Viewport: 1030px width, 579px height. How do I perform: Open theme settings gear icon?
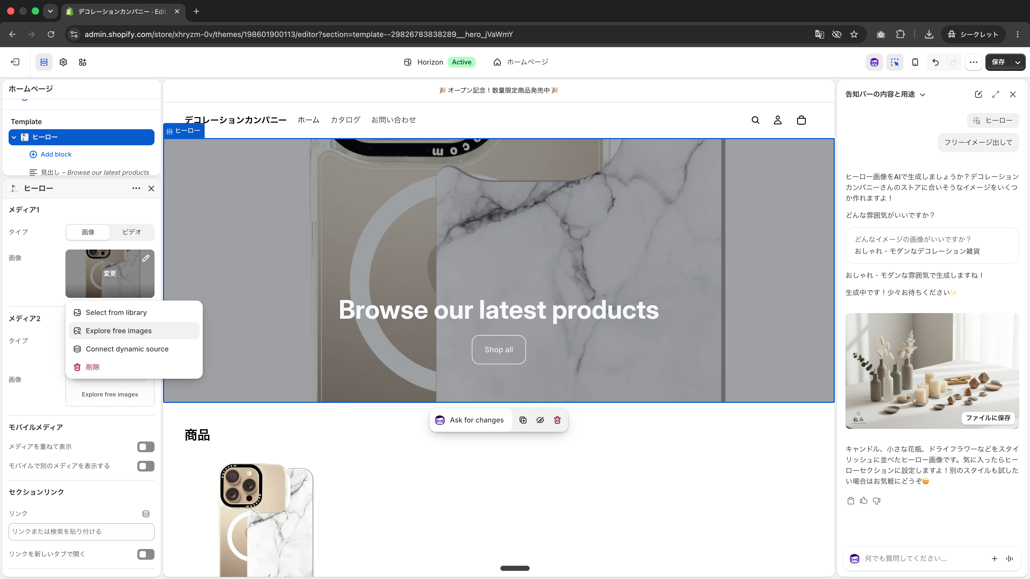click(63, 62)
